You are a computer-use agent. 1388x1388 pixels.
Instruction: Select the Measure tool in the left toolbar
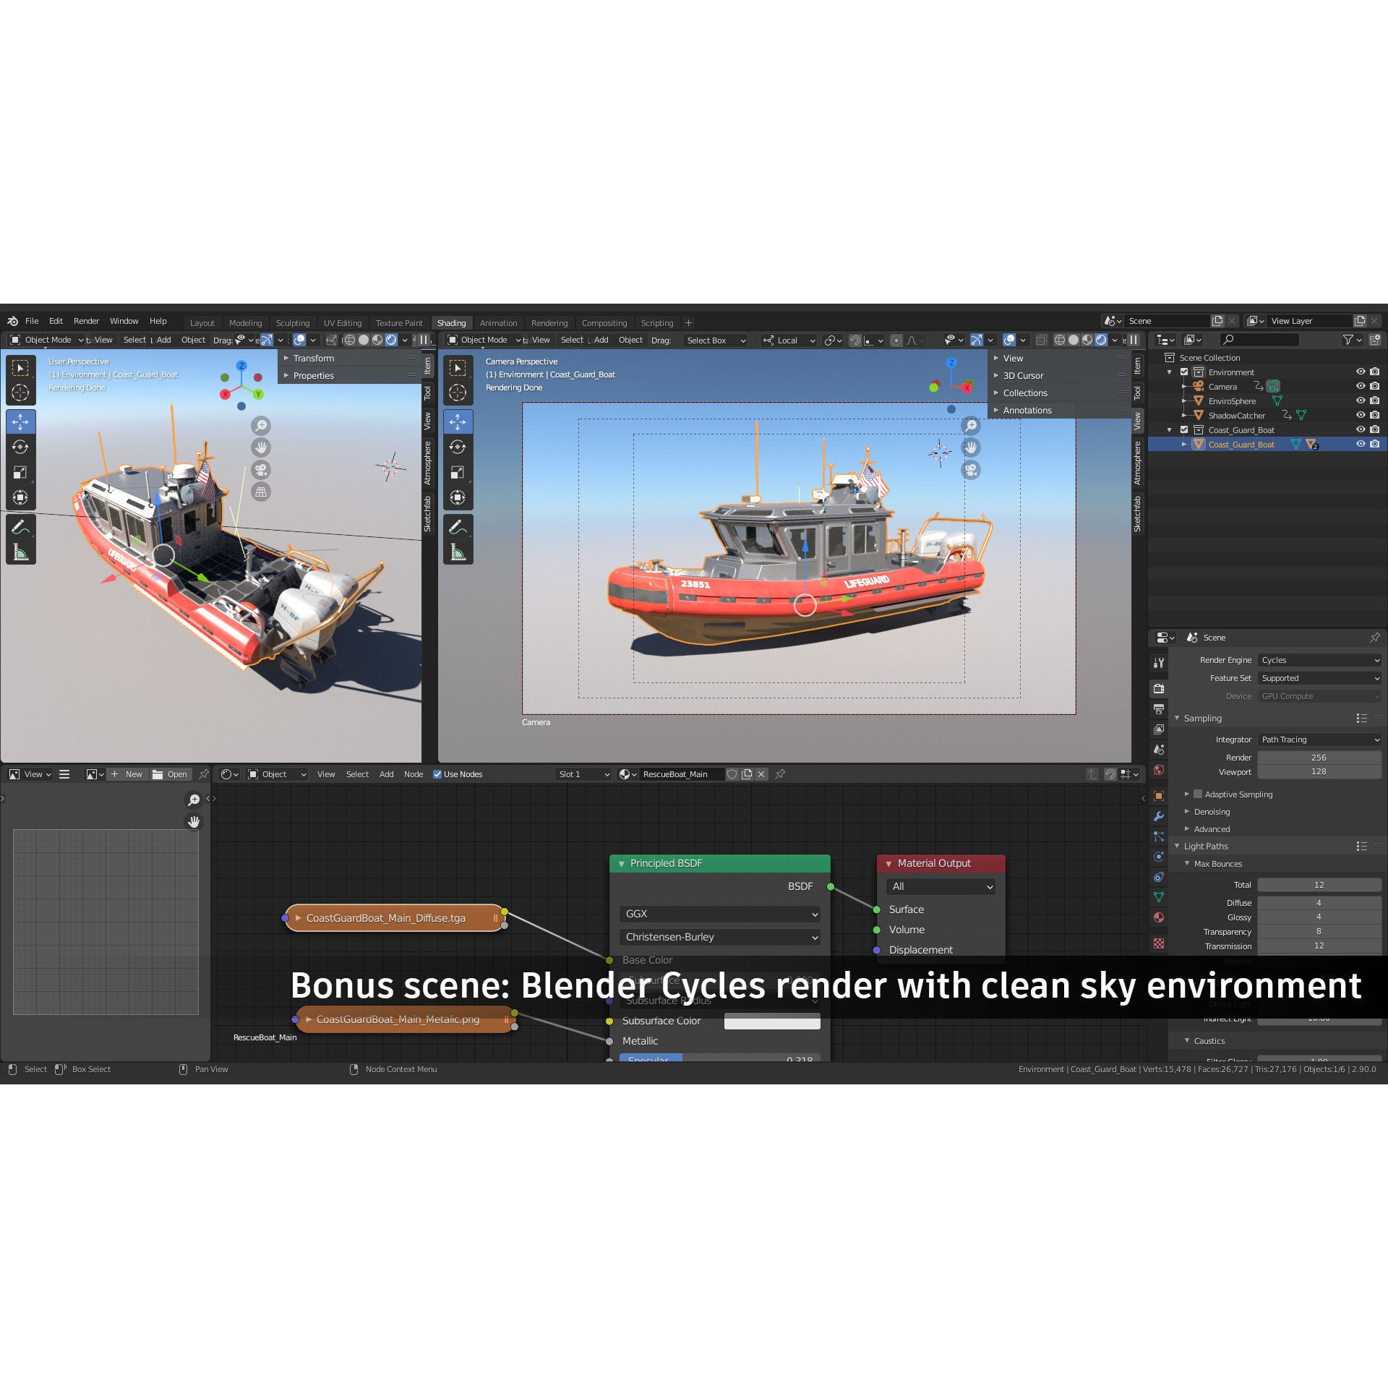tap(20, 551)
